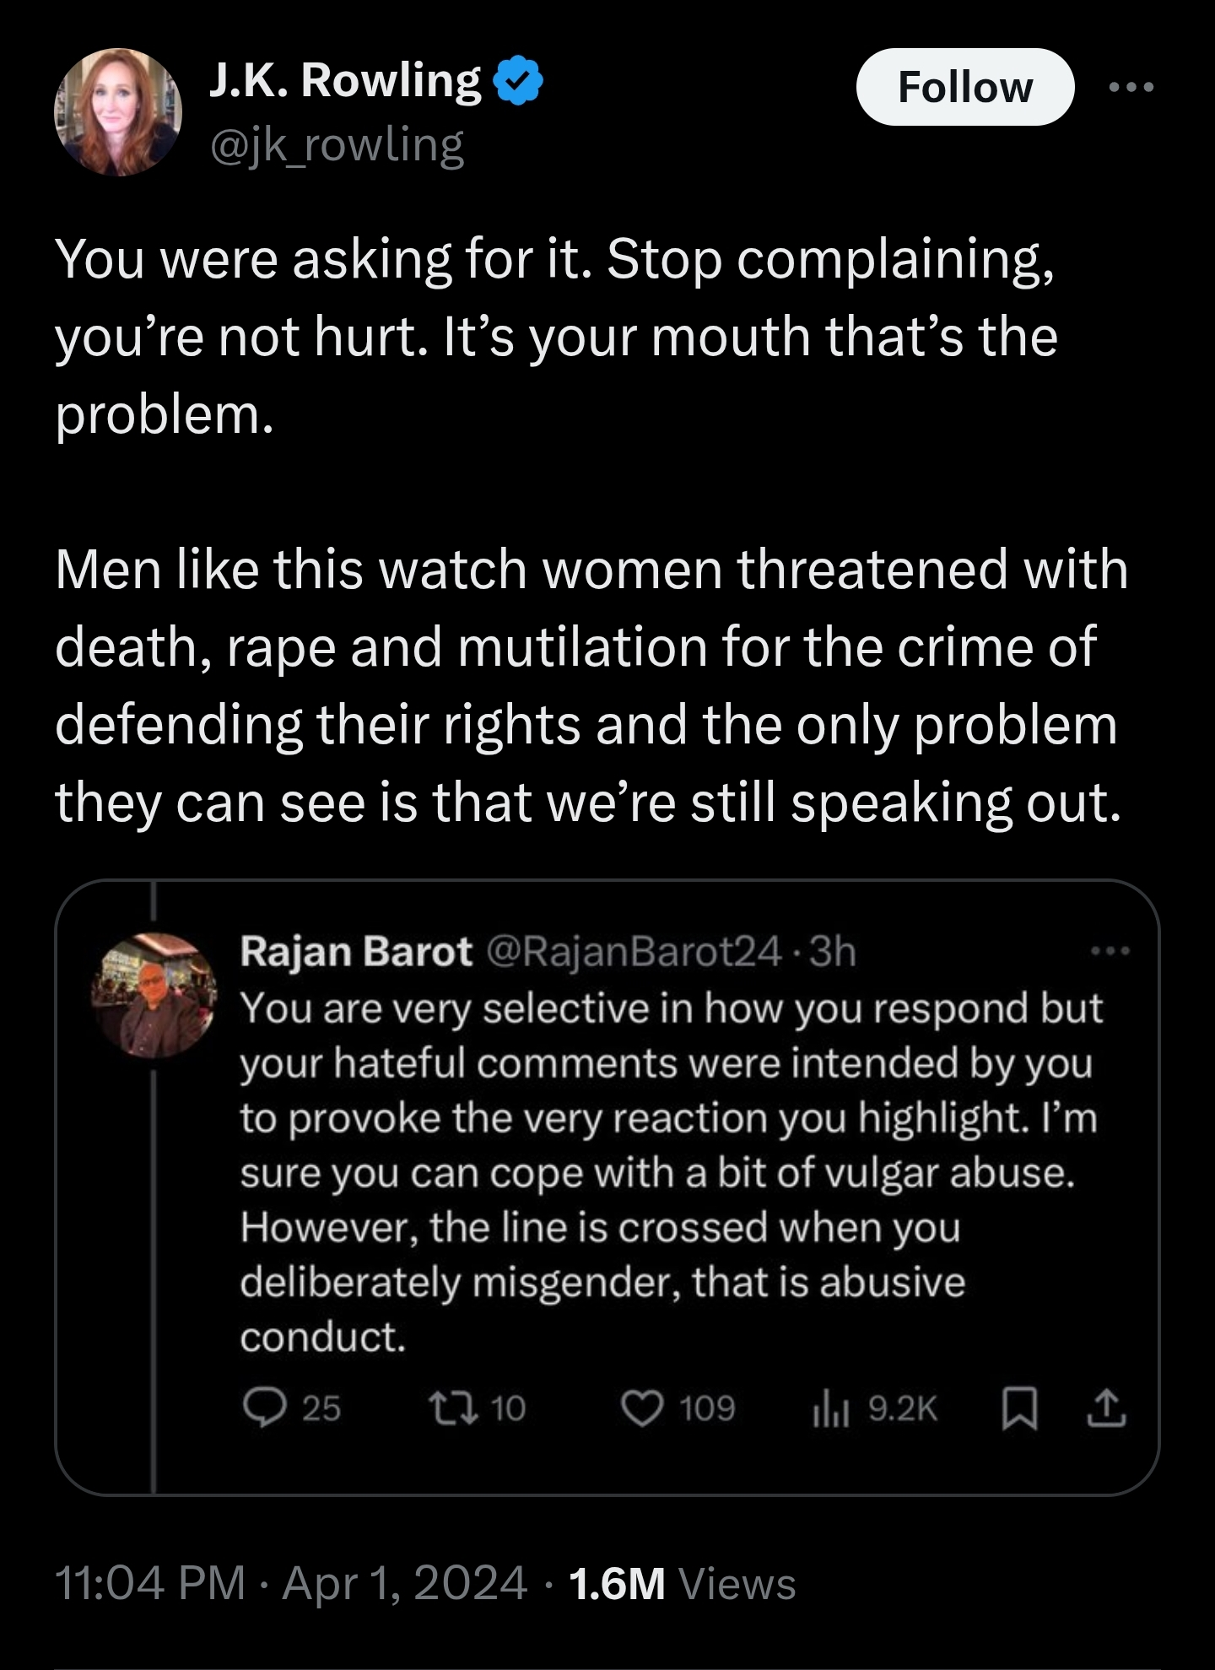Open the three-dot more options menu
The image size is (1215, 1670).
[x=1131, y=87]
